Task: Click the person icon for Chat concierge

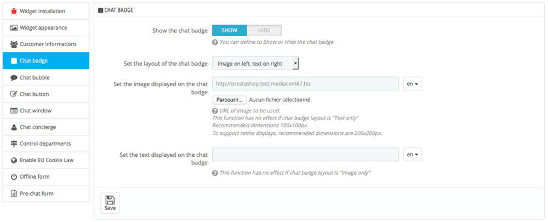Action: (x=14, y=127)
